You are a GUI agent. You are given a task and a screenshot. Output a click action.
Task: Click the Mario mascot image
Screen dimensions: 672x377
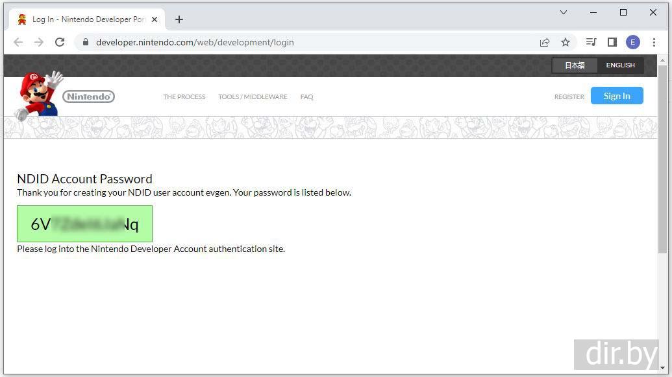pyautogui.click(x=38, y=95)
